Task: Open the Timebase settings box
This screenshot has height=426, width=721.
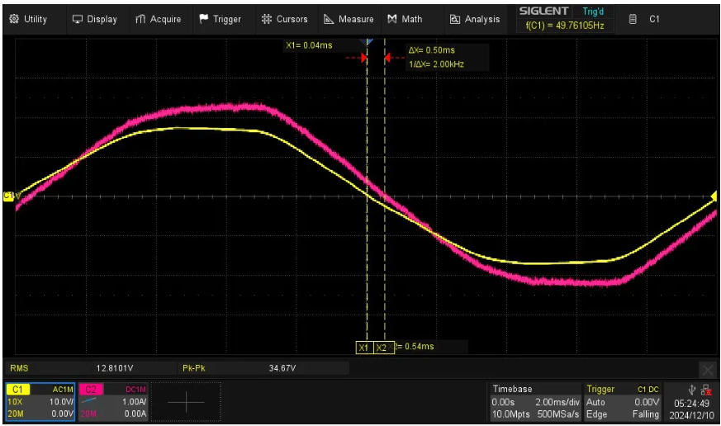Action: [535, 401]
